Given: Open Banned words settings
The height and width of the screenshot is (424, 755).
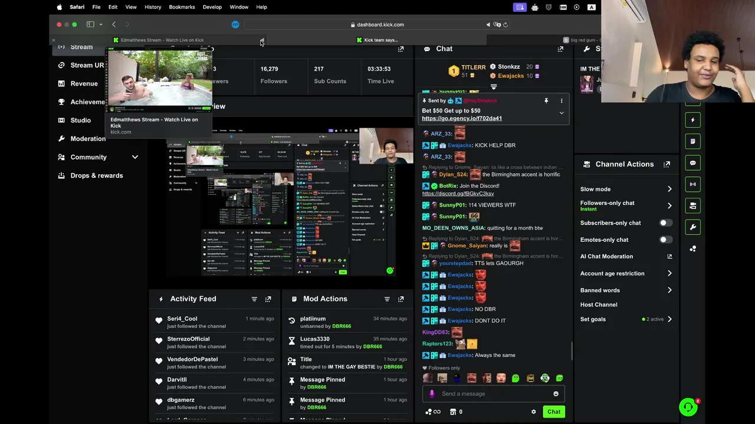Looking at the screenshot, I should [626, 290].
